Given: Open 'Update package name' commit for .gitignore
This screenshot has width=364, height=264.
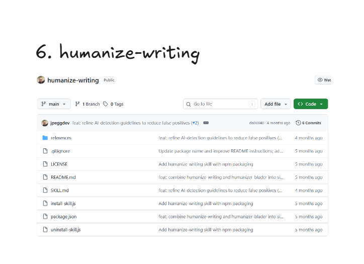Looking at the screenshot, I should click(221, 151).
